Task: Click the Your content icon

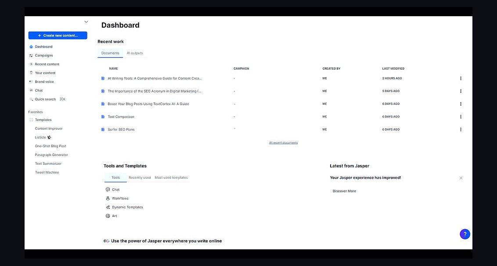Action: [x=31, y=73]
